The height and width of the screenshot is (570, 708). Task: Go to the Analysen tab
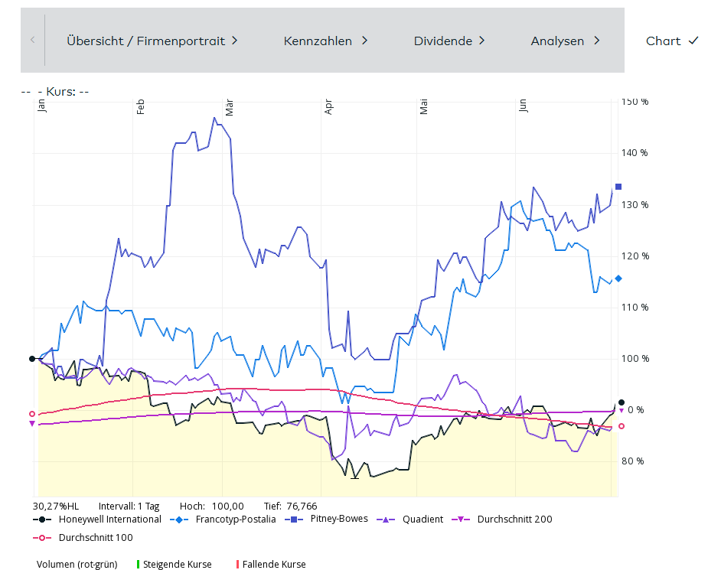[x=565, y=41]
